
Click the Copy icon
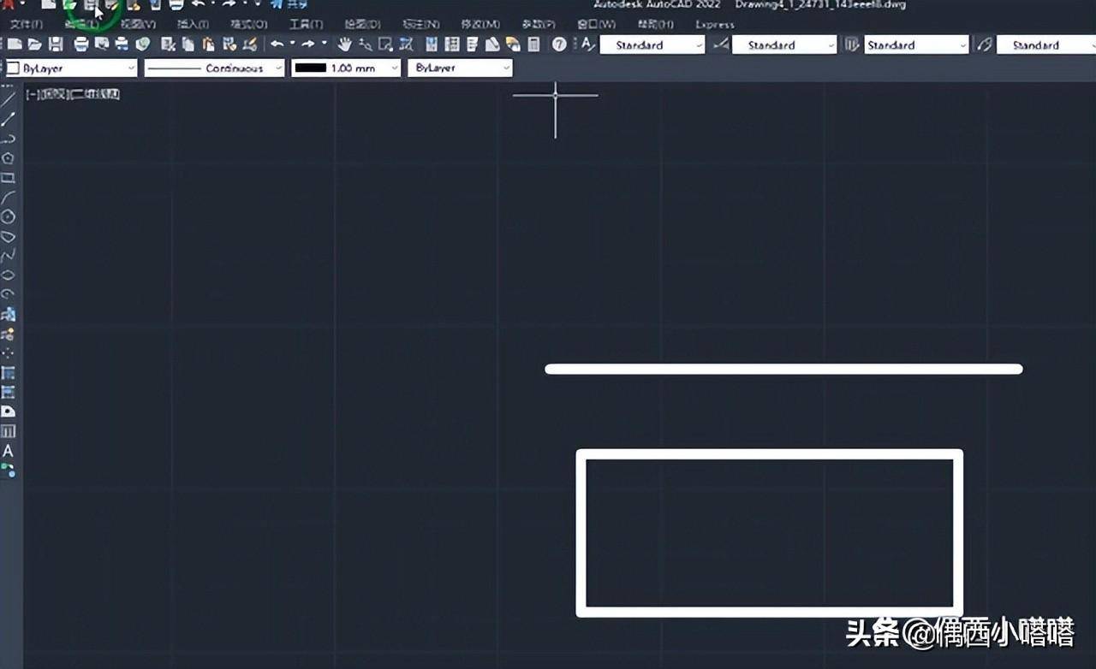[x=188, y=44]
